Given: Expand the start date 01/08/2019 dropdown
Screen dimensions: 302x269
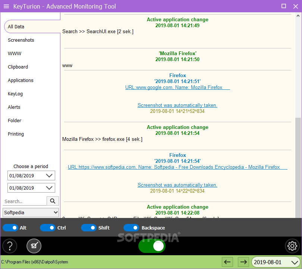Looking at the screenshot, I should (31, 175).
